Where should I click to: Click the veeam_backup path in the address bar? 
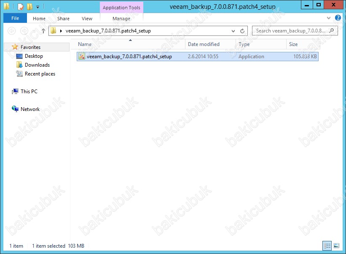[x=108, y=31]
